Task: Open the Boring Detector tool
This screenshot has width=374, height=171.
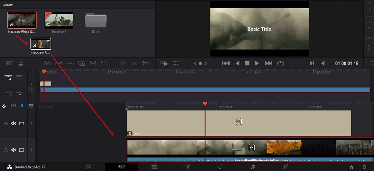Action: click(9, 63)
